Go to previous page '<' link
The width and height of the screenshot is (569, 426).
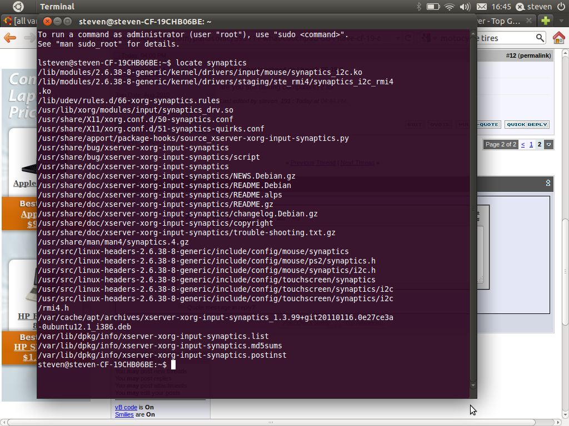(523, 145)
